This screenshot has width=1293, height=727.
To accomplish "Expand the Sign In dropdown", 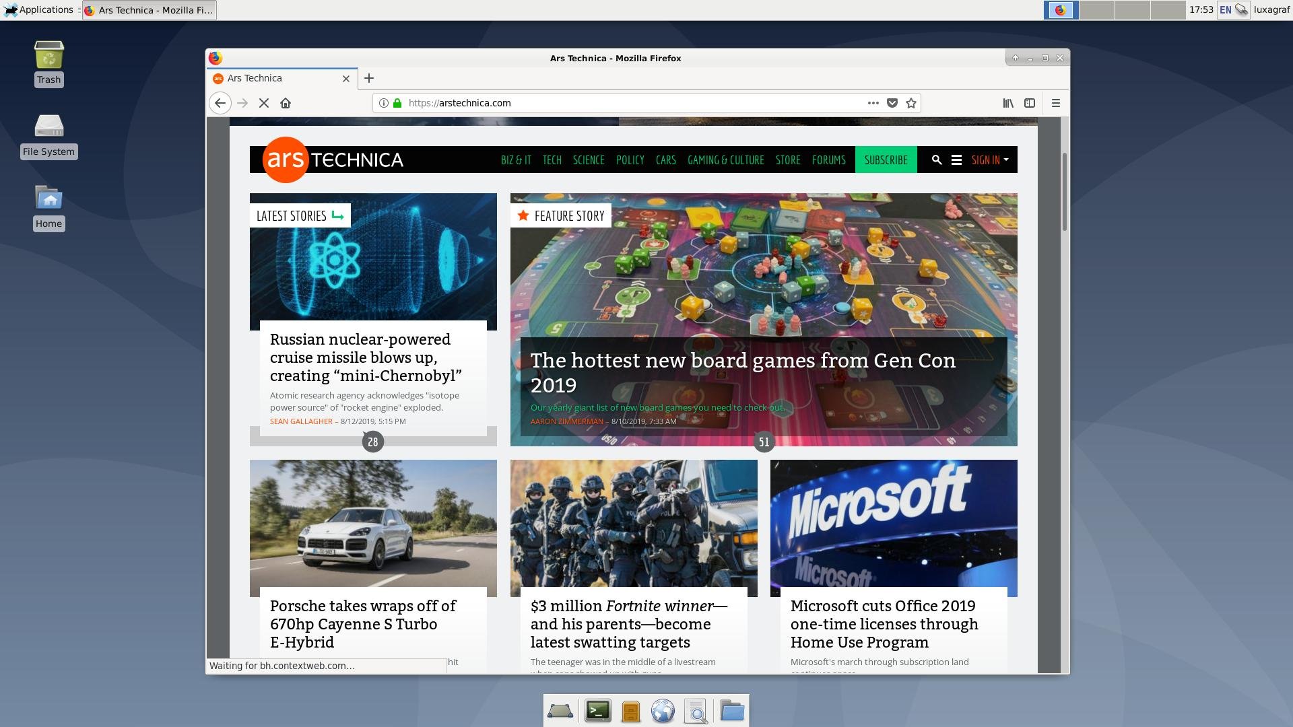I will point(990,160).
